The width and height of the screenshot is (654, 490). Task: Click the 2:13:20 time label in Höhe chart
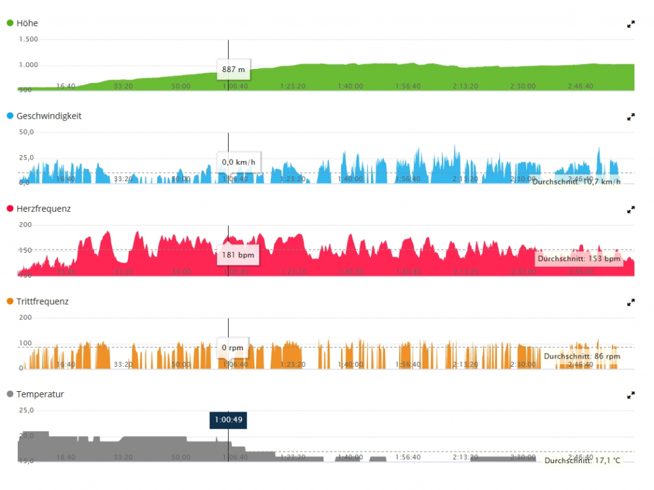point(466,86)
